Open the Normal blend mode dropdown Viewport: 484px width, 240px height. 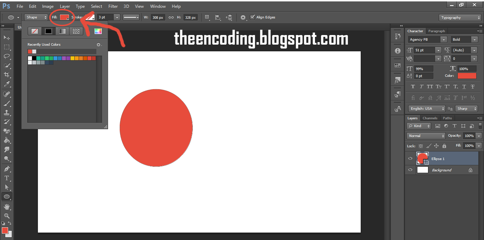[426, 136]
